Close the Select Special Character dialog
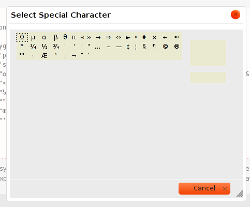Viewport: 250px width, 207px height. point(236,14)
